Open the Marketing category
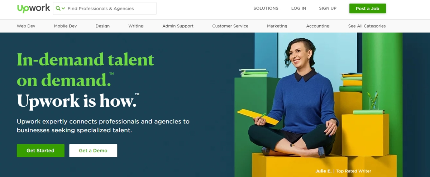430x177 pixels. click(x=277, y=26)
